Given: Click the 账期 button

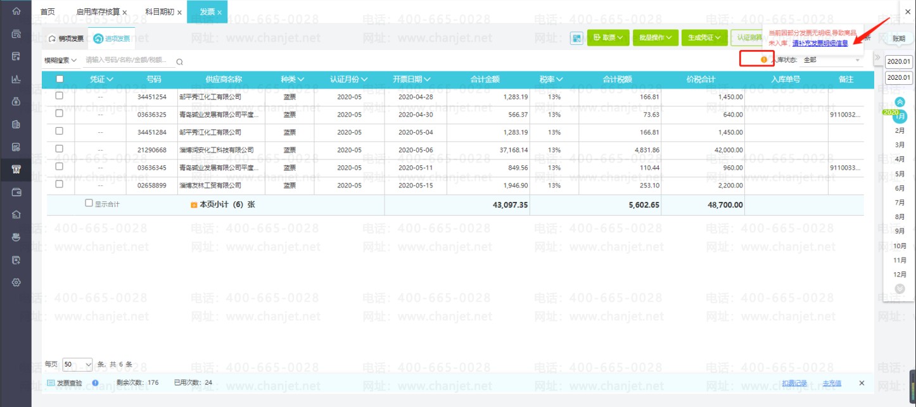Looking at the screenshot, I should click(899, 39).
